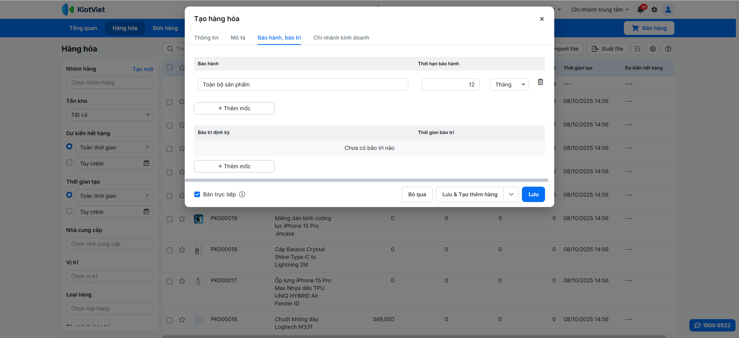The height and width of the screenshot is (338, 739).
Task: Click the dialog horizontal scrollbar
Action: (366, 180)
